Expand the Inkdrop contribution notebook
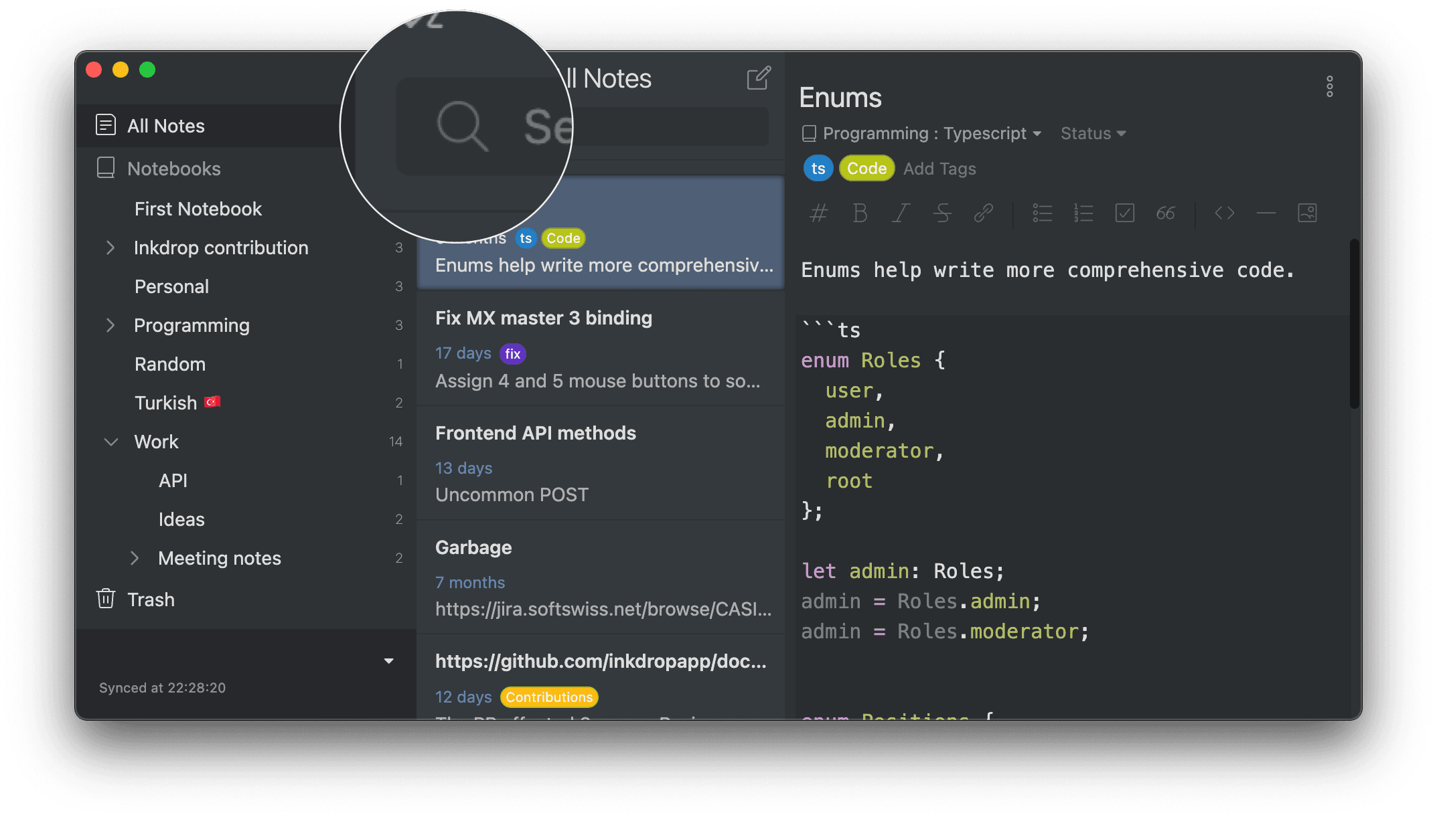This screenshot has width=1437, height=819. 111,248
